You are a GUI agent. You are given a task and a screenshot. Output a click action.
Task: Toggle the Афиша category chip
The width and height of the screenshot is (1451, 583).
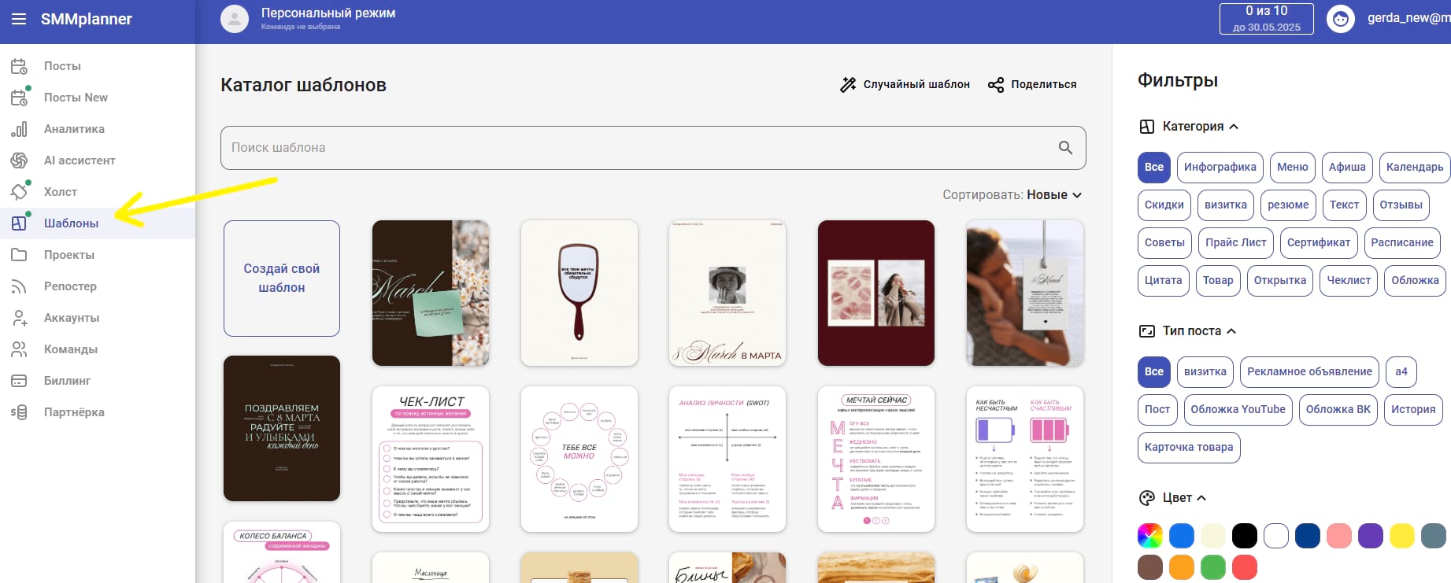1347,167
